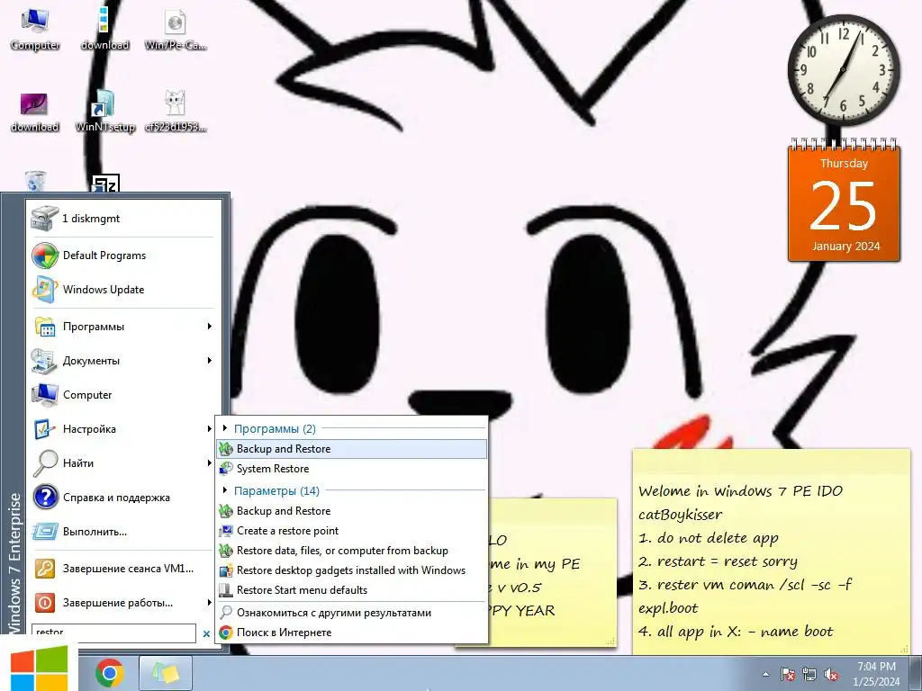Select System Restore search result
922x691 pixels.
pyautogui.click(x=352, y=469)
